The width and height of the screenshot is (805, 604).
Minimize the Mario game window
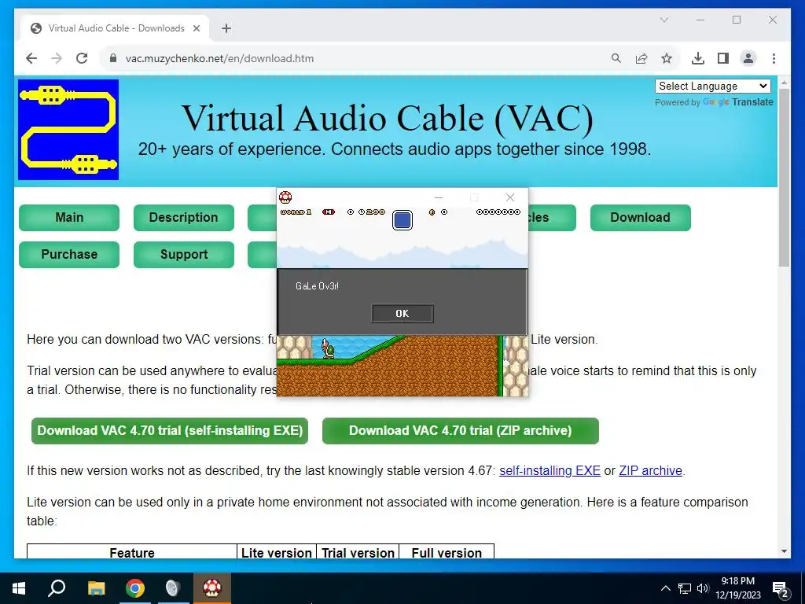439,197
